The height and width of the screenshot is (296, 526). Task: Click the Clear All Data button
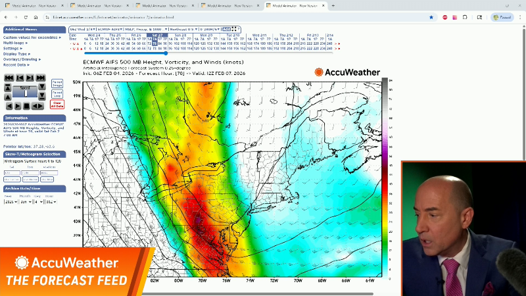57,104
